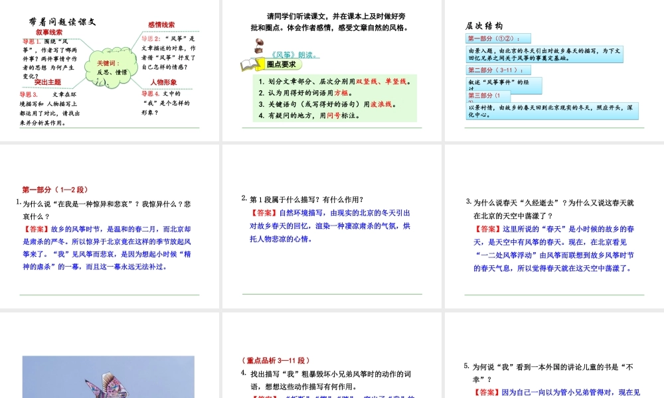This screenshot has height=398, width=664.
Task: Select the 突出主题 heading
Action: tap(47, 82)
